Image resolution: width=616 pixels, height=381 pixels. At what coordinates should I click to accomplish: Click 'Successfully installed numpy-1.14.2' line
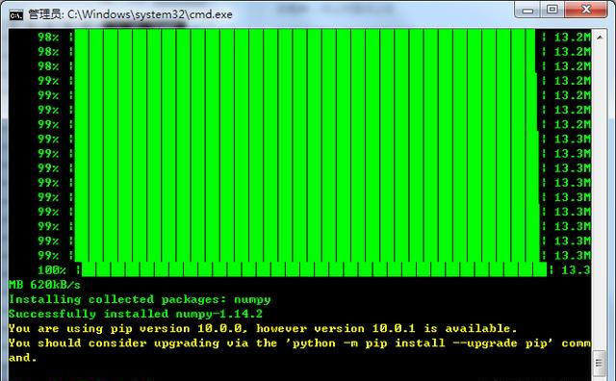(x=136, y=314)
